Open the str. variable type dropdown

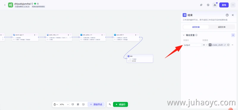point(205,45)
